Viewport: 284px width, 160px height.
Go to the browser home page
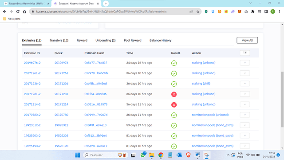[24, 12]
